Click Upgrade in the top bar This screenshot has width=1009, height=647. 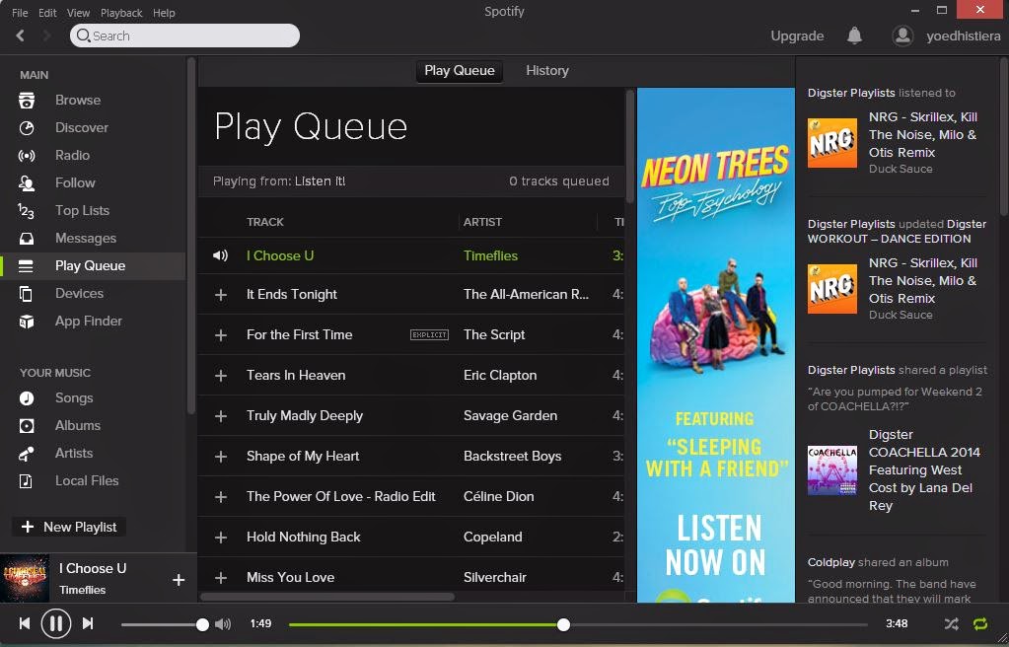(x=797, y=36)
